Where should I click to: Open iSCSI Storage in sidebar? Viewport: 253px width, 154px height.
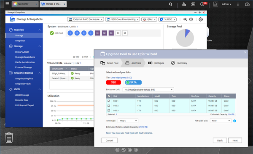pos(22,95)
